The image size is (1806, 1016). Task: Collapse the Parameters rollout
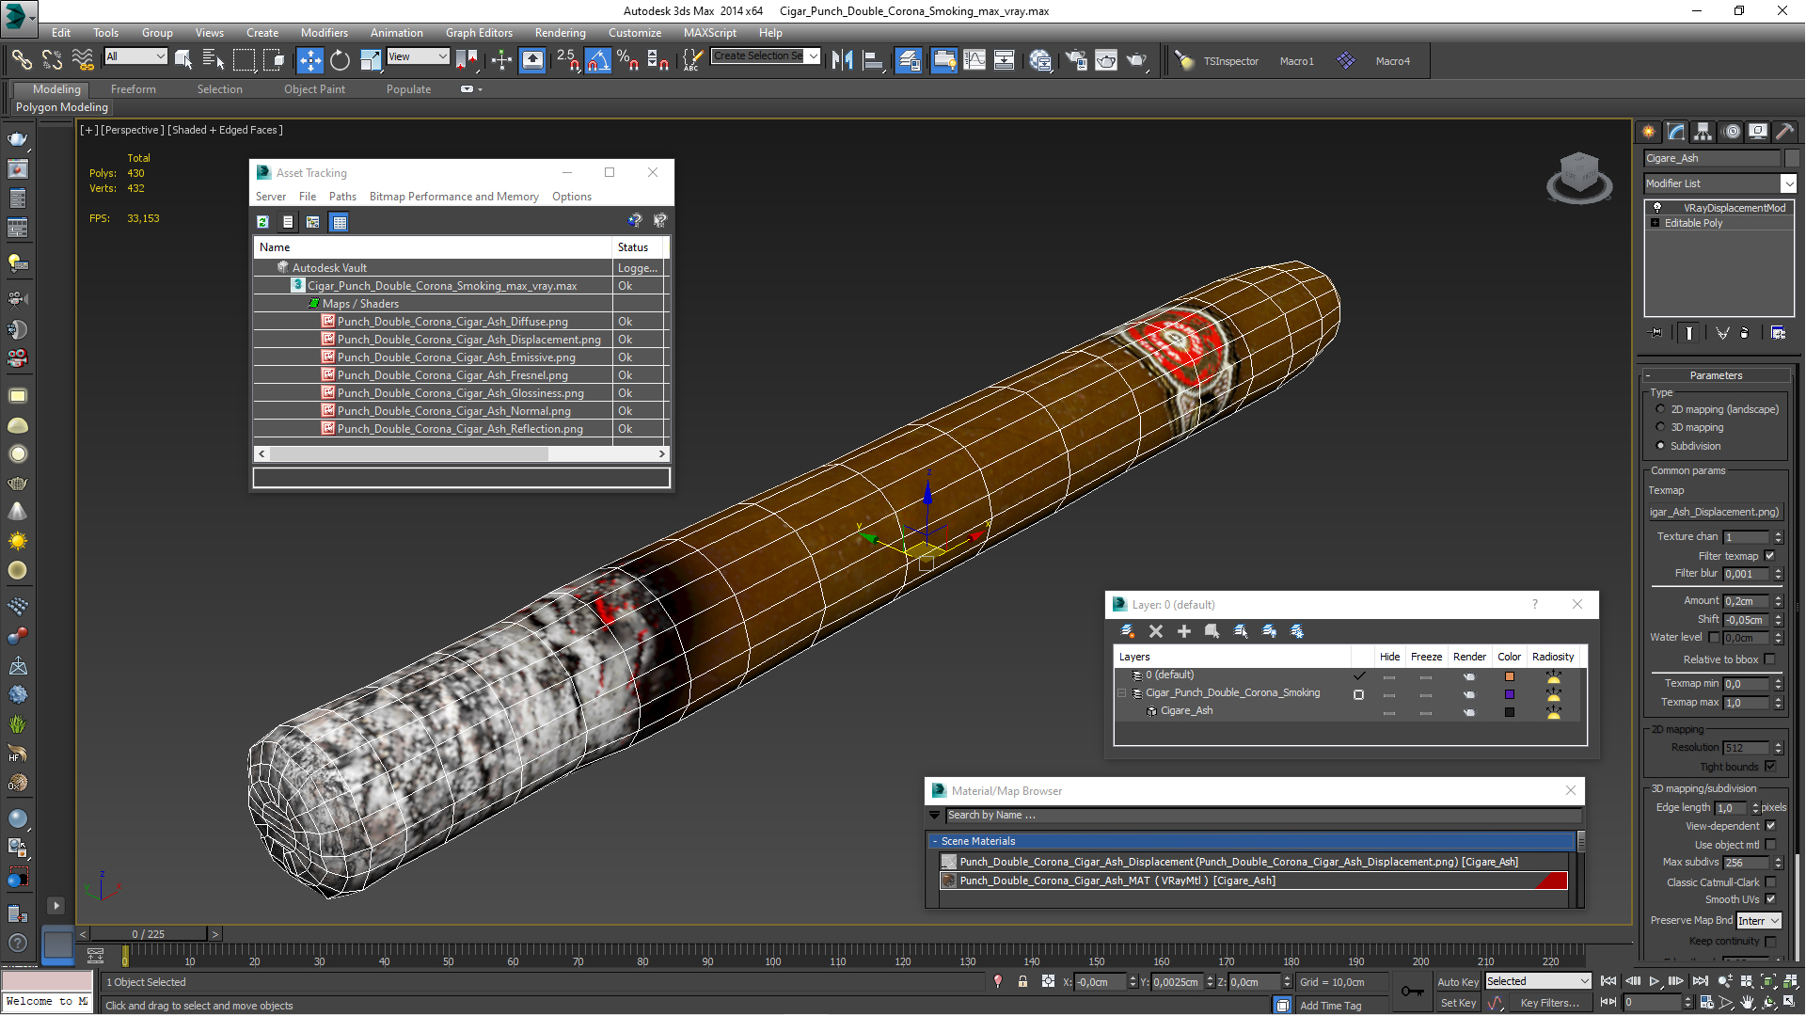pyautogui.click(x=1716, y=375)
